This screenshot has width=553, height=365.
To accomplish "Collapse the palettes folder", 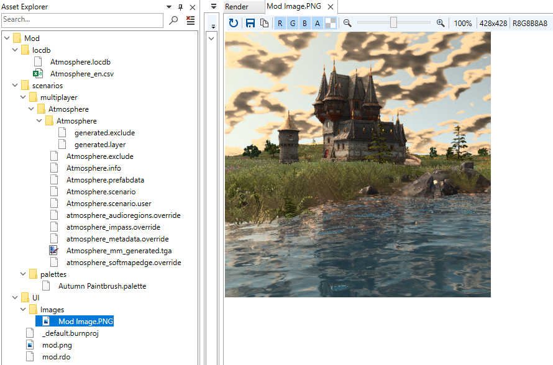I will (23, 274).
